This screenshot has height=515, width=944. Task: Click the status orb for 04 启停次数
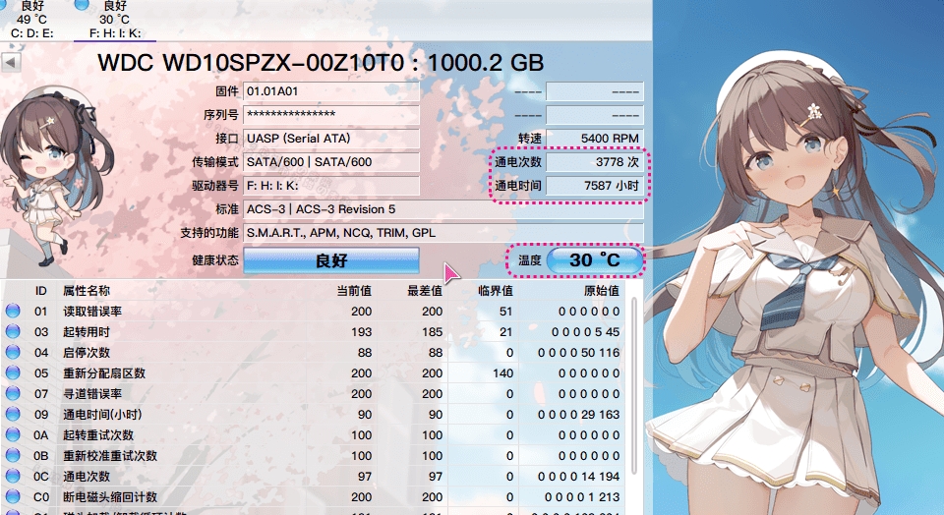pos(13,352)
